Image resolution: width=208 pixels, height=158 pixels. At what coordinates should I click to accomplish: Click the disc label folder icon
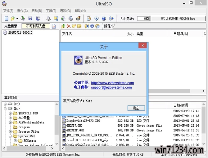click(97, 26)
